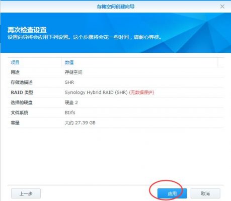
Task: Select the 选择的硬盘 row
Action: 116,103
